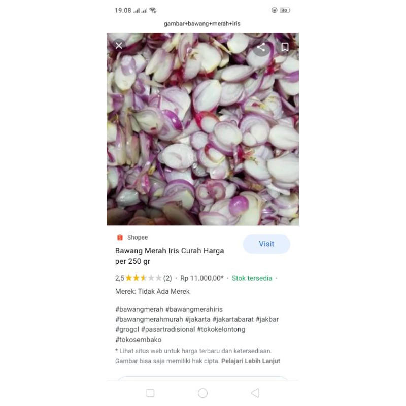Tap the battery indicator in the status bar
The image size is (406, 406).
pyautogui.click(x=285, y=10)
